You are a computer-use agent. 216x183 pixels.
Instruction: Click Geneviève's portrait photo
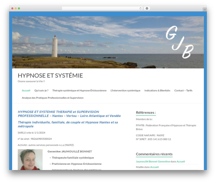[x=30, y=160]
